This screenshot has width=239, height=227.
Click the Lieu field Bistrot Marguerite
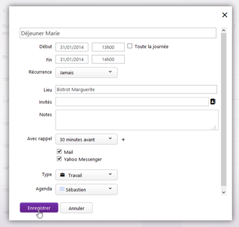pyautogui.click(x=136, y=89)
